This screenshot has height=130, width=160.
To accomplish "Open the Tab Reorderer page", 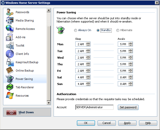I will point(25,87).
